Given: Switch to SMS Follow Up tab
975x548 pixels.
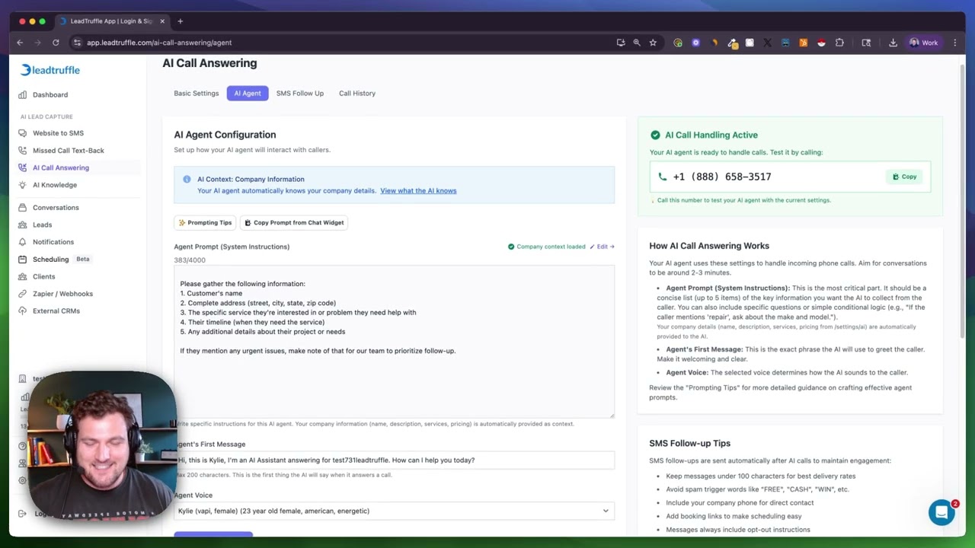Looking at the screenshot, I should [x=300, y=94].
